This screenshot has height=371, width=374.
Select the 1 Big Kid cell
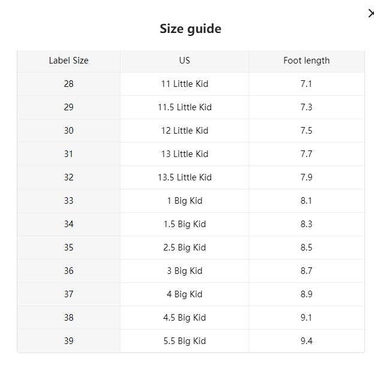[x=185, y=201]
